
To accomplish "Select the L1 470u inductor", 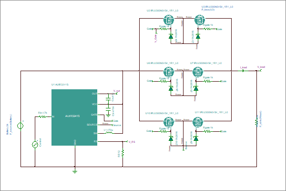I will pos(109,133).
